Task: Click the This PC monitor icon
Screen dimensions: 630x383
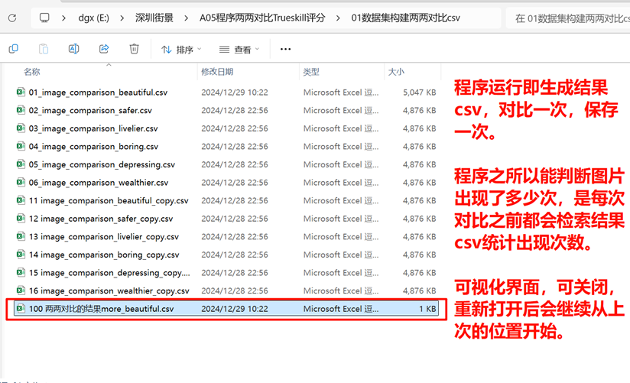Action: pos(44,18)
